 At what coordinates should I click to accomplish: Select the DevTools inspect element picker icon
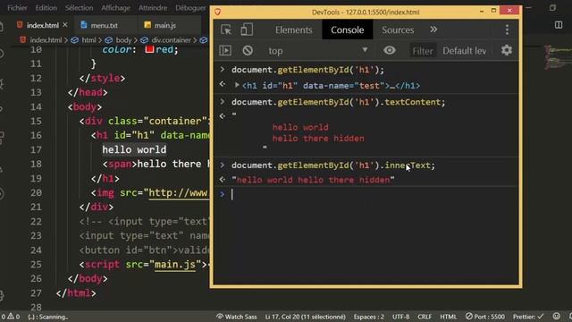coord(226,30)
